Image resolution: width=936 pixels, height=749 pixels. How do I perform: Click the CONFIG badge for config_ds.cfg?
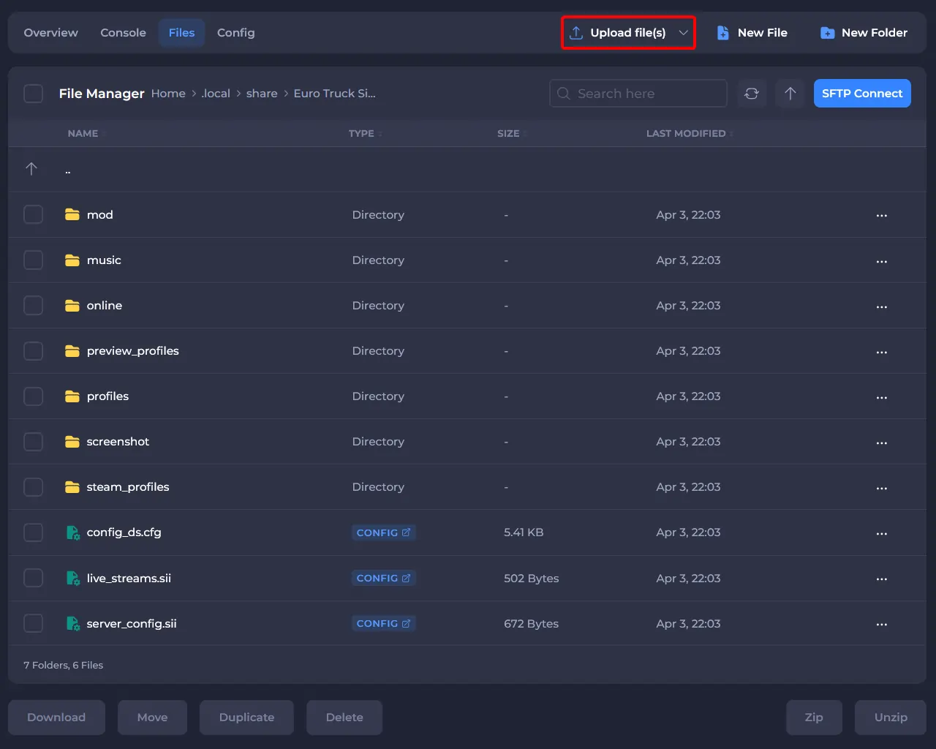pos(384,532)
